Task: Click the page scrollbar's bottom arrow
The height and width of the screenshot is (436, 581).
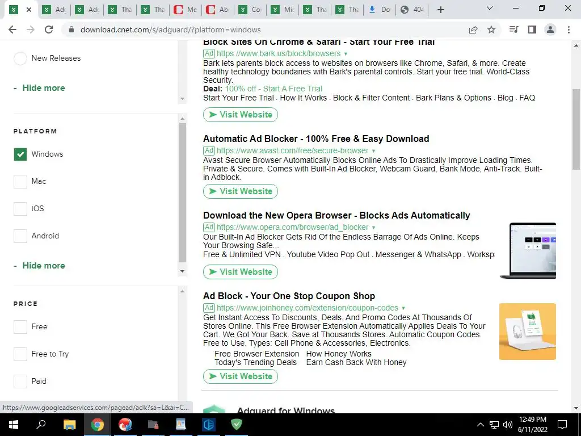Action: (576, 408)
